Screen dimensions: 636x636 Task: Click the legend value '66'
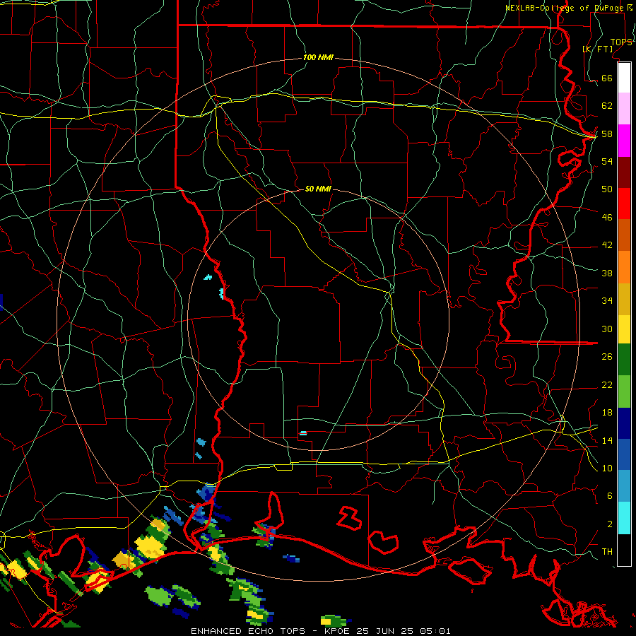pyautogui.click(x=607, y=78)
